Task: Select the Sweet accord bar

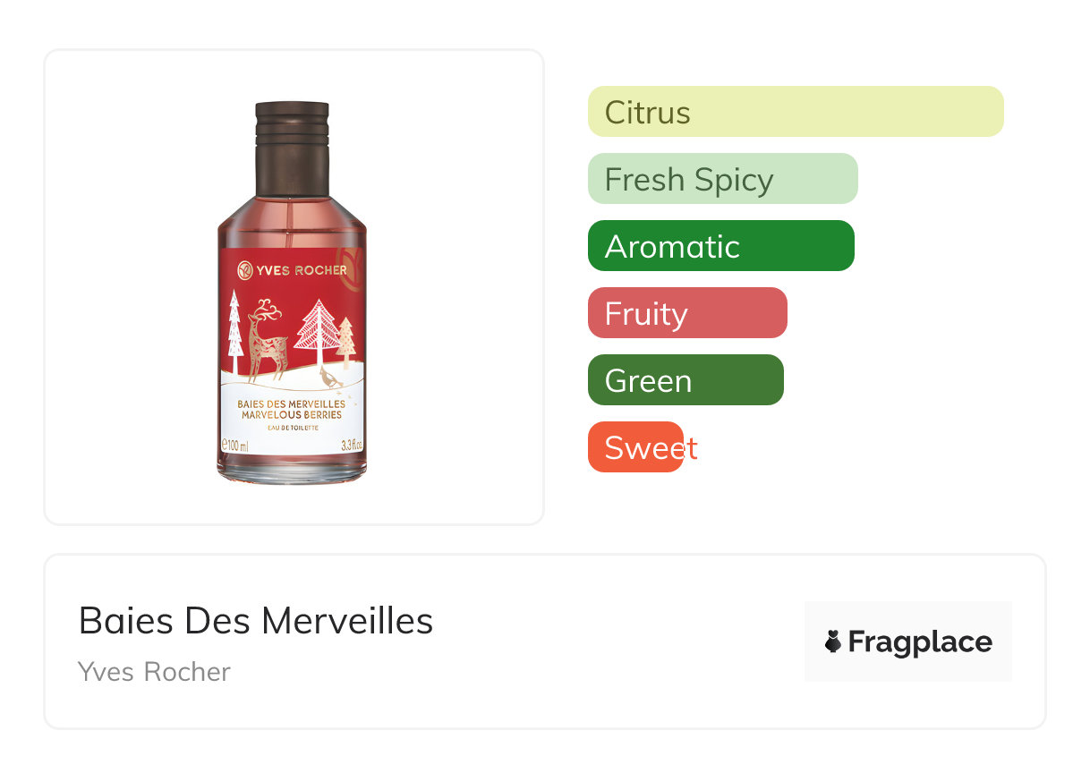Action: click(x=636, y=447)
